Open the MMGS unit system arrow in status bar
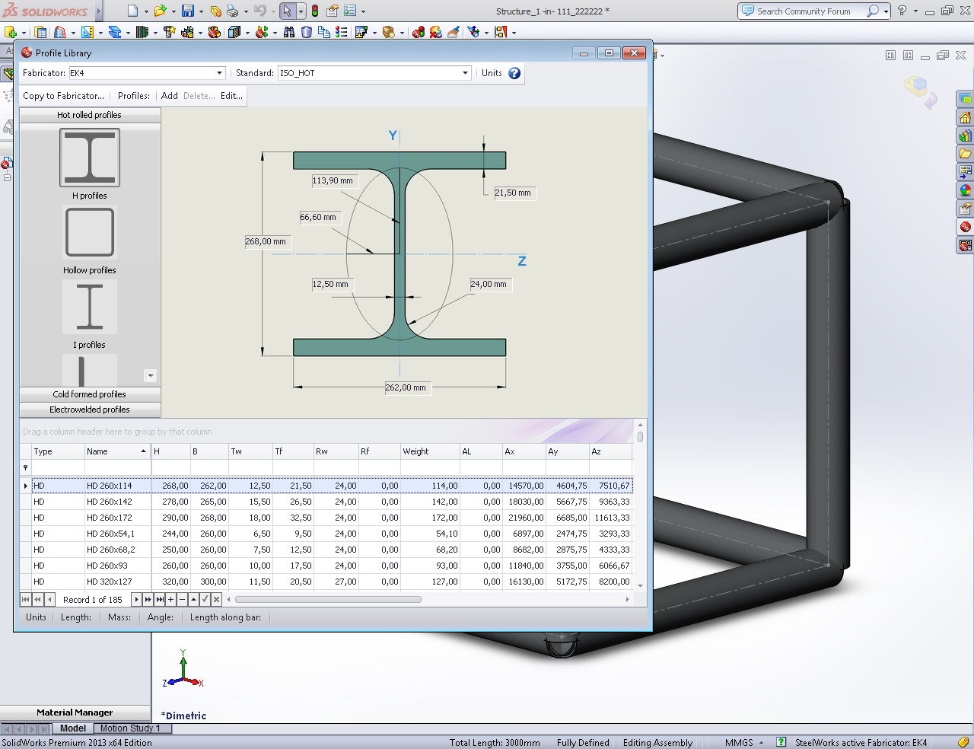This screenshot has height=749, width=974. pyautogui.click(x=761, y=743)
